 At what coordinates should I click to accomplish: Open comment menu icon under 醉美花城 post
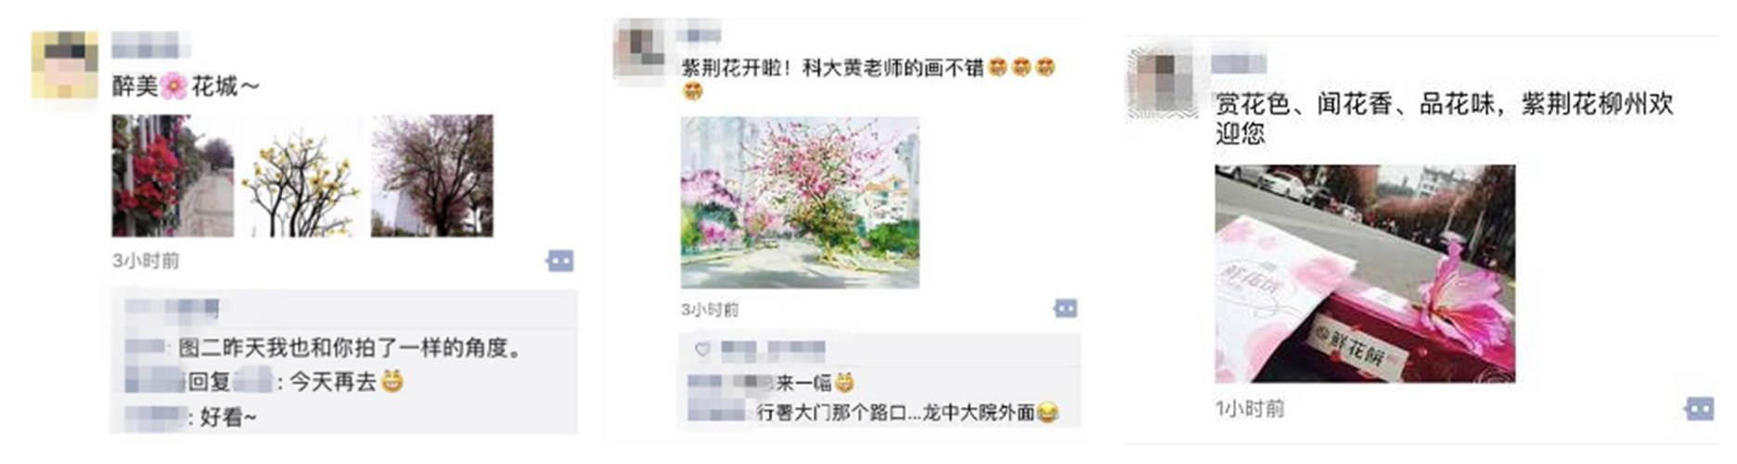[560, 262]
